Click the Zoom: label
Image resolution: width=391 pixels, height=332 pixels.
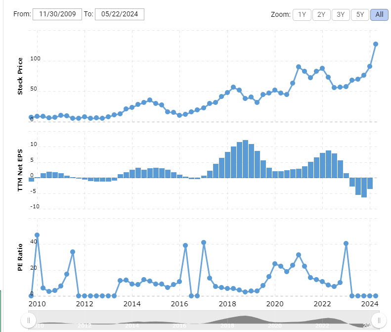[x=281, y=14]
